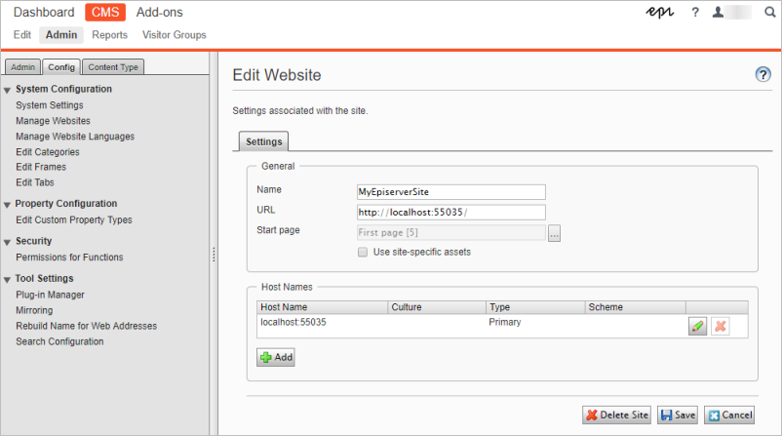Collapse the System Configuration section
This screenshot has width=782, height=436.
(x=8, y=90)
